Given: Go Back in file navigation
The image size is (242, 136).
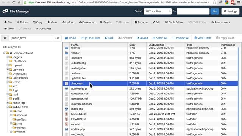Looking at the screenshot, I should 109,38.
